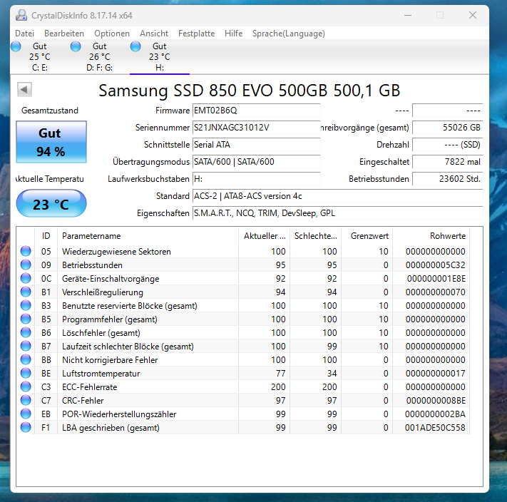This screenshot has width=507, height=502.
Task: Click the Laufwerksbuchstaben field H:
Action: [x=257, y=179]
